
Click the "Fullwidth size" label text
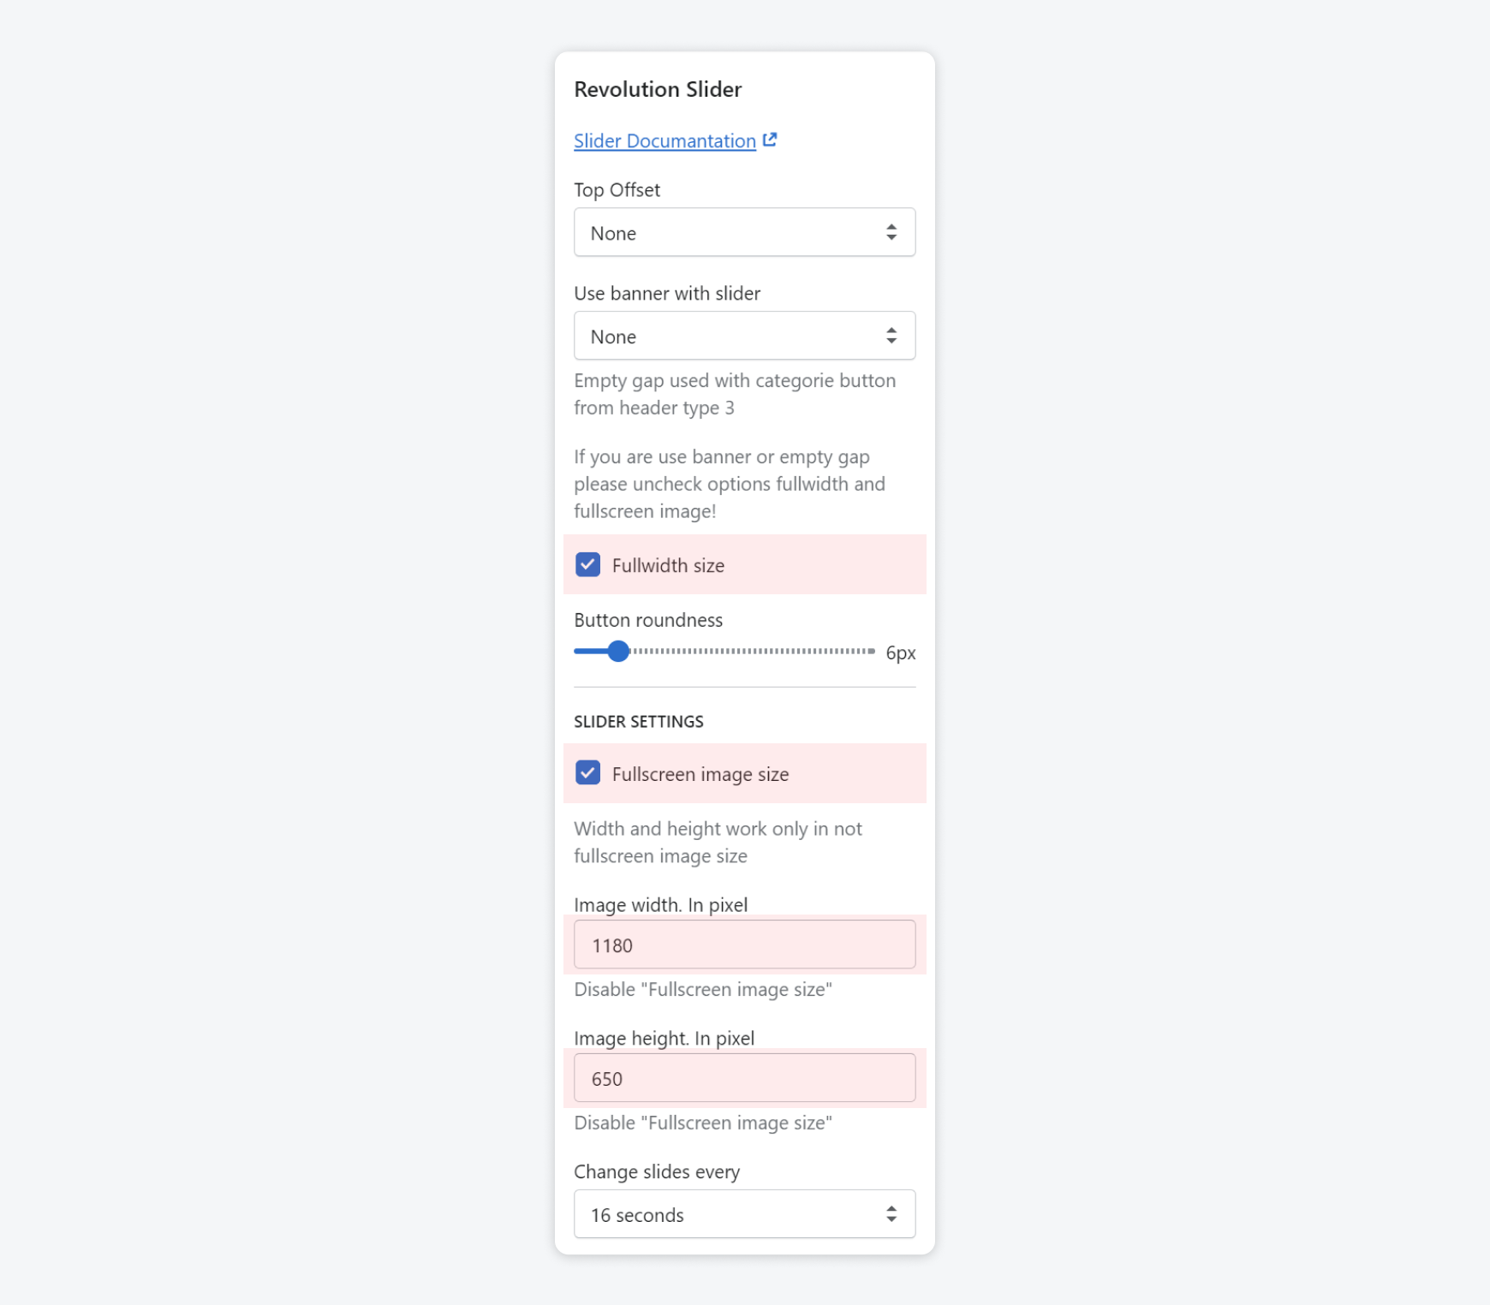[x=668, y=566]
